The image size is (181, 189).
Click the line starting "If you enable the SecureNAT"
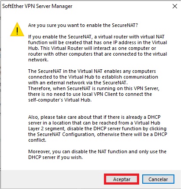click(x=96, y=37)
